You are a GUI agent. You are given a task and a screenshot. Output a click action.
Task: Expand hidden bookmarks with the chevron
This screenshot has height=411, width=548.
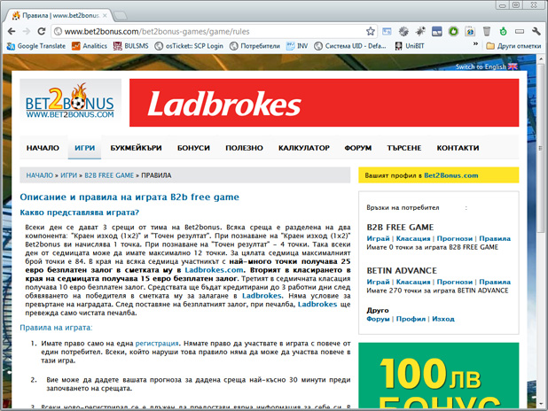coord(475,44)
